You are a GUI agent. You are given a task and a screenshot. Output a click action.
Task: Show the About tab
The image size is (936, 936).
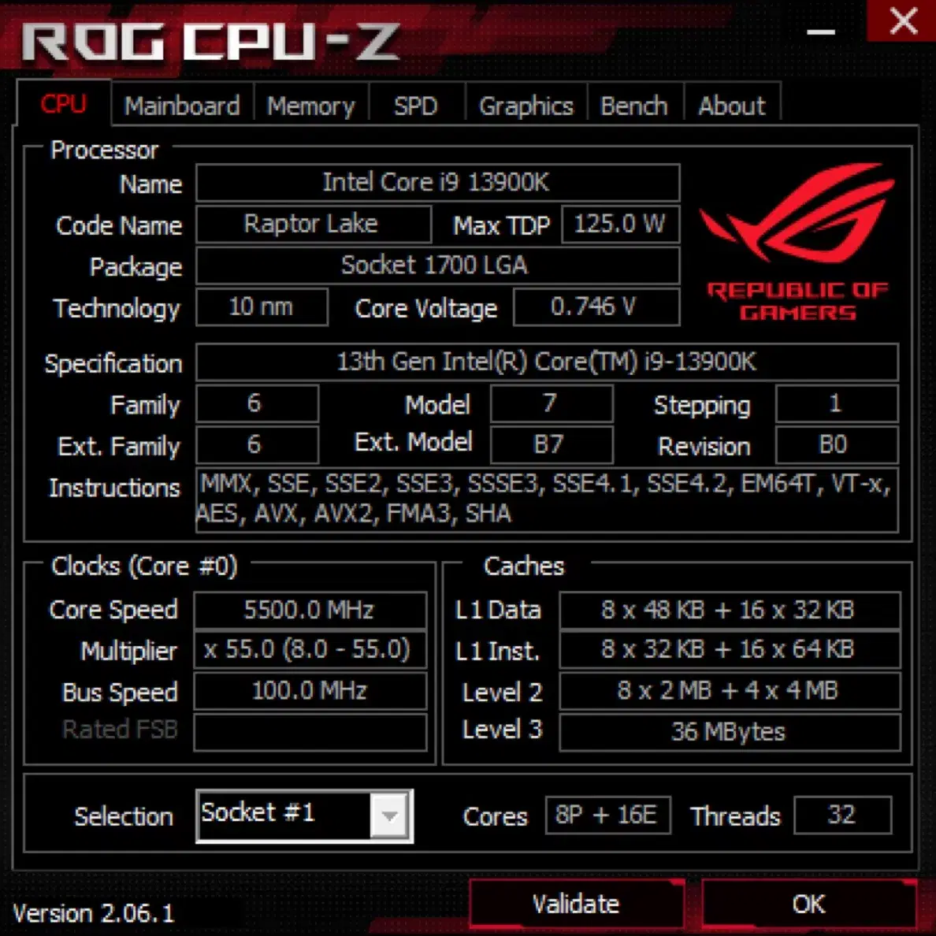732,106
